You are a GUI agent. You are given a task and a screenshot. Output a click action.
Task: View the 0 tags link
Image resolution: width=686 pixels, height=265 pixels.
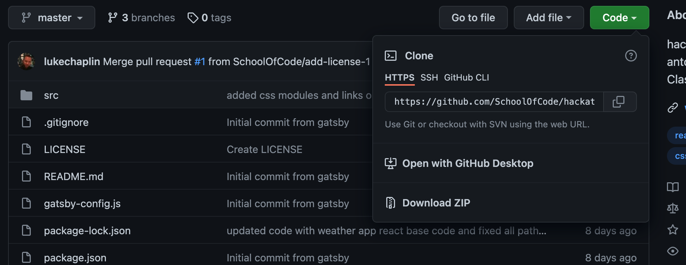click(209, 18)
